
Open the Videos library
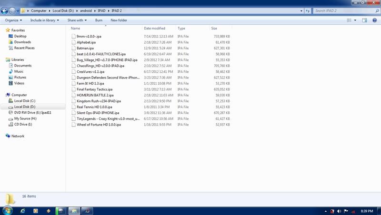[x=19, y=83]
